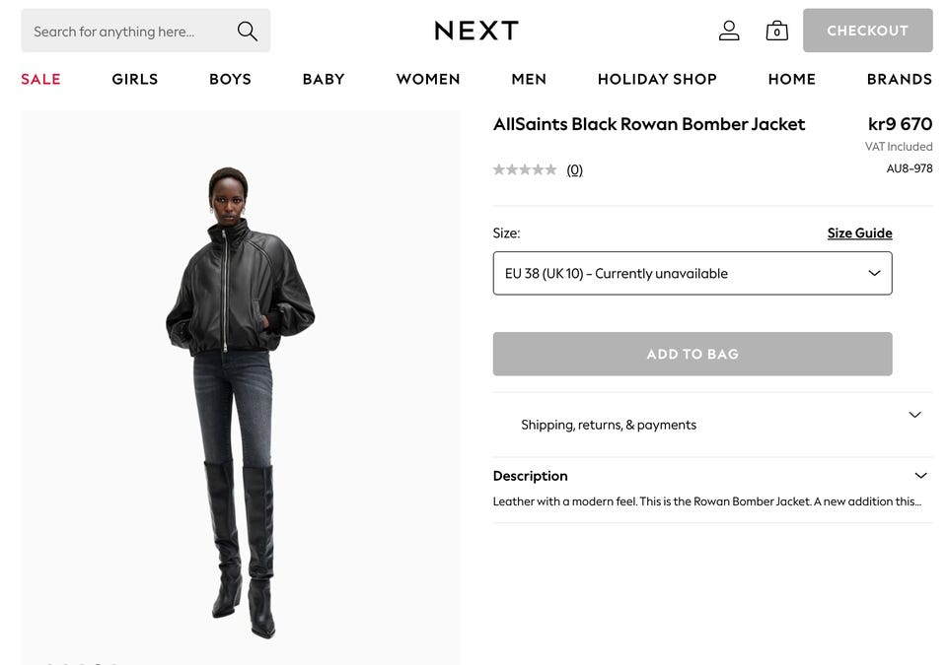
Task: Click the CHECKOUT button
Action: [x=867, y=31]
